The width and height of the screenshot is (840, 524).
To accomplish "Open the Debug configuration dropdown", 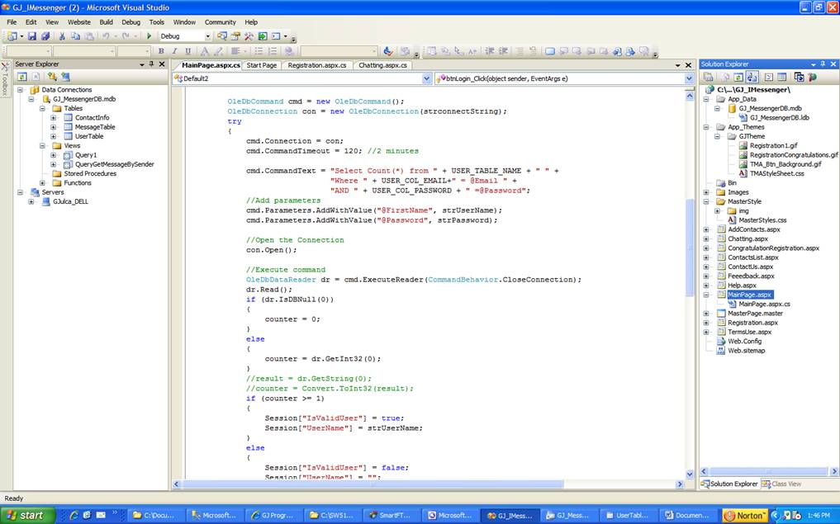I will pos(207,36).
